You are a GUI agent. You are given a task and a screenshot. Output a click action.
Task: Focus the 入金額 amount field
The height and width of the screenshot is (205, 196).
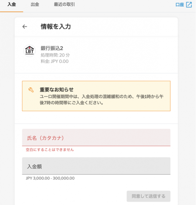pyautogui.click(x=96, y=166)
